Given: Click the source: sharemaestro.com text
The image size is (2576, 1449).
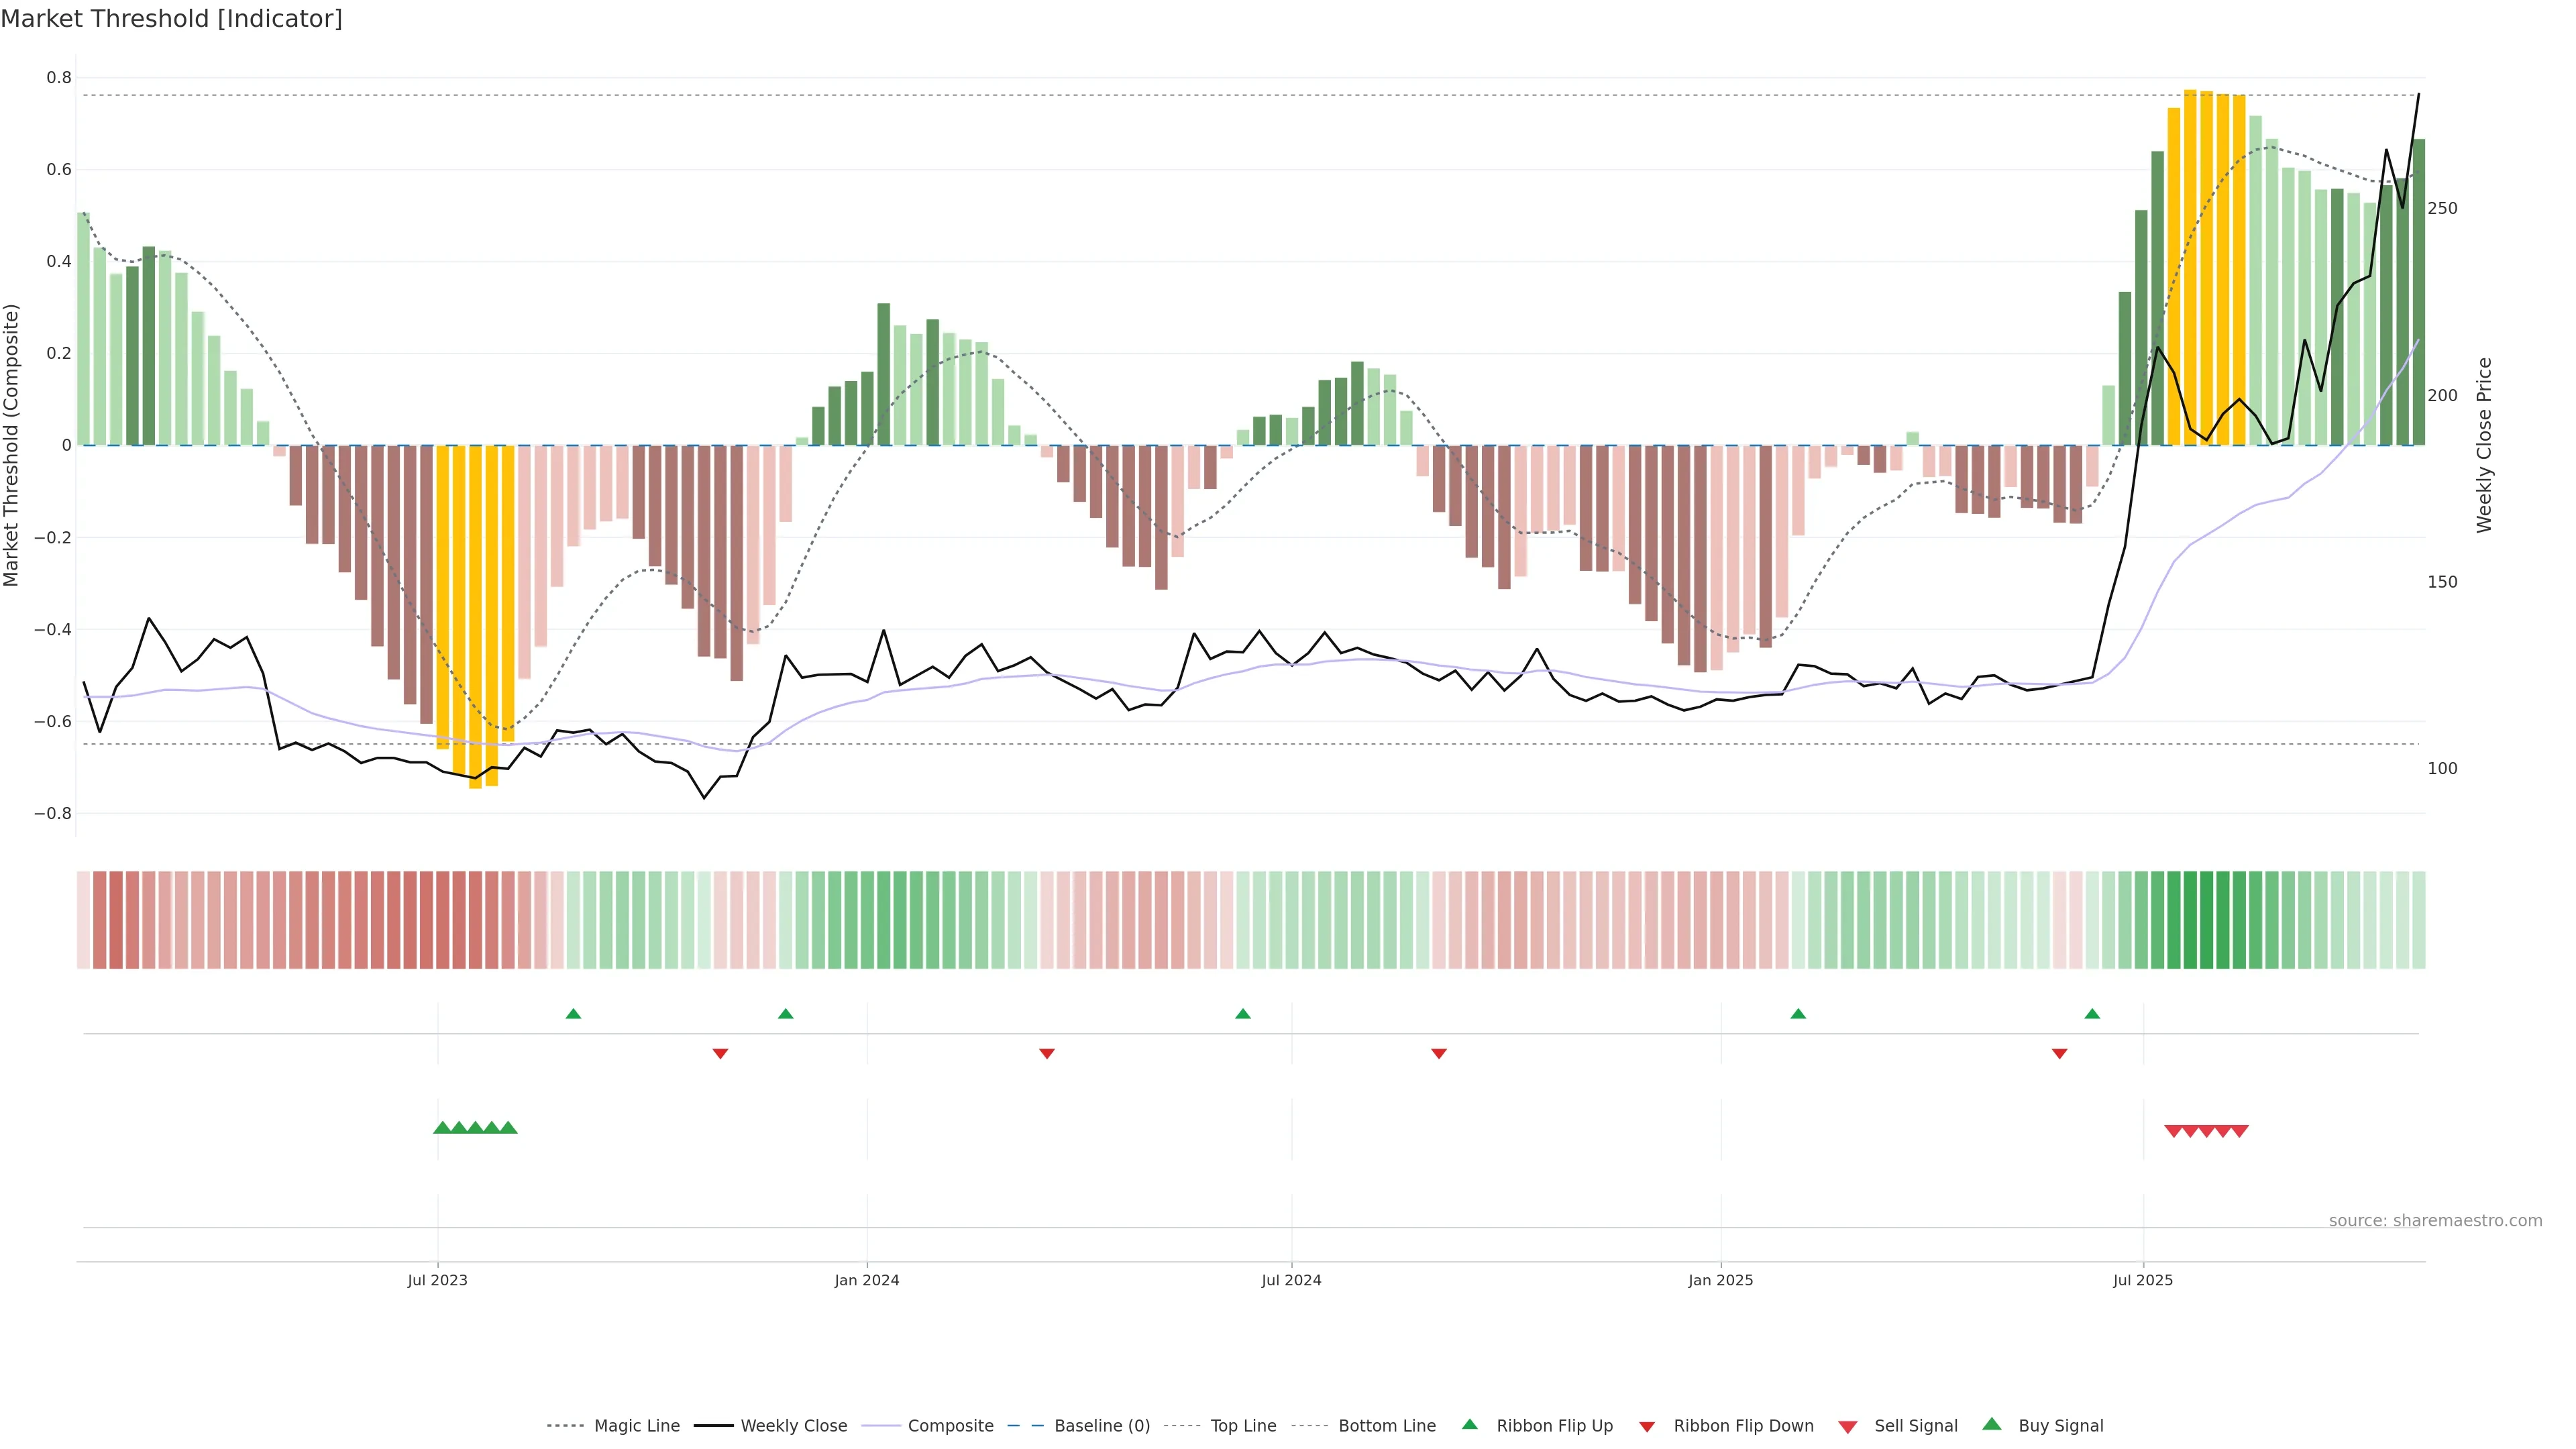Looking at the screenshot, I should tap(2435, 1221).
